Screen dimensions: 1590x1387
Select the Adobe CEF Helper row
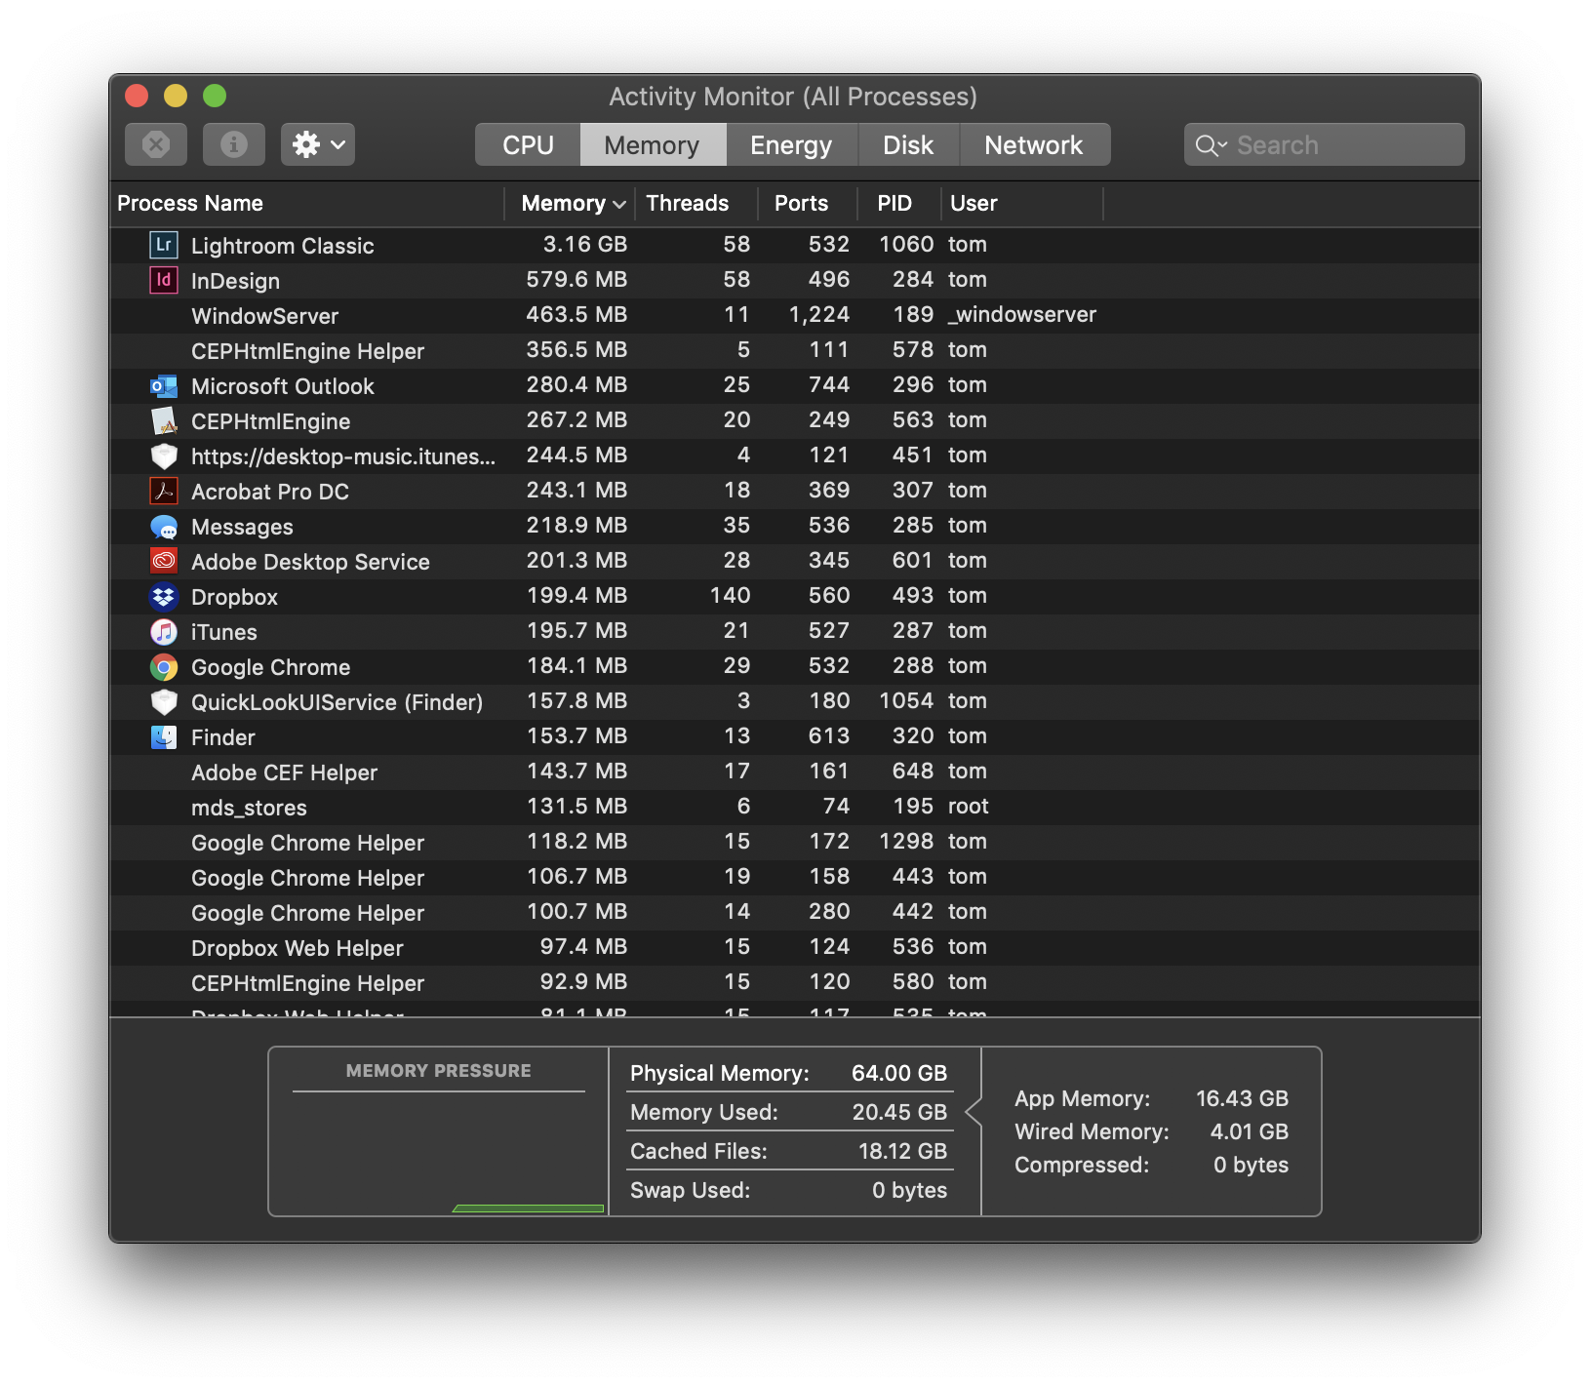[x=795, y=772]
